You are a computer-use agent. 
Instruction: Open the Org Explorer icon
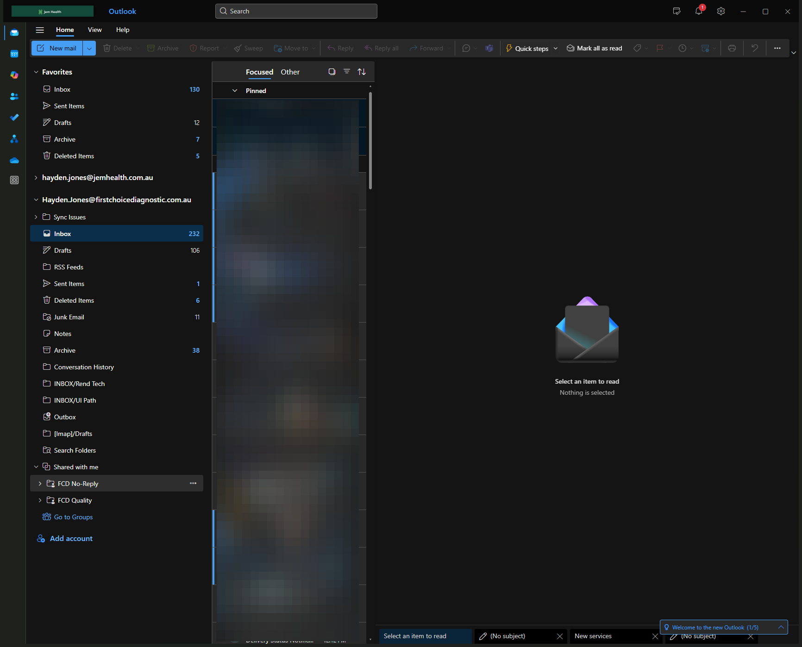point(14,139)
